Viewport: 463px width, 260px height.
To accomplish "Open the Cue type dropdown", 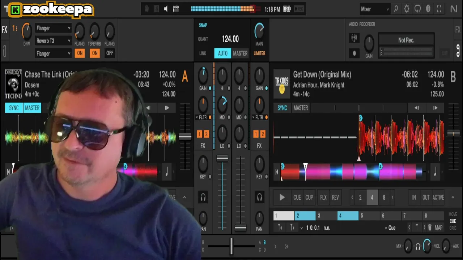I will tap(390, 228).
